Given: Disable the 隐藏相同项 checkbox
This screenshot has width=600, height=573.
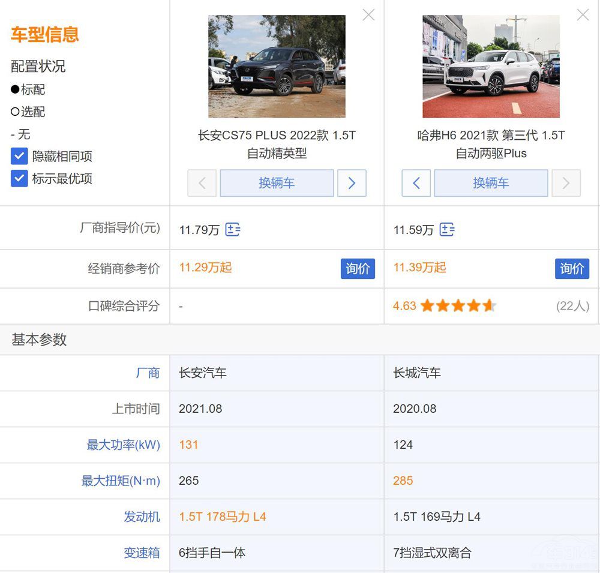Looking at the screenshot, I should tap(19, 156).
